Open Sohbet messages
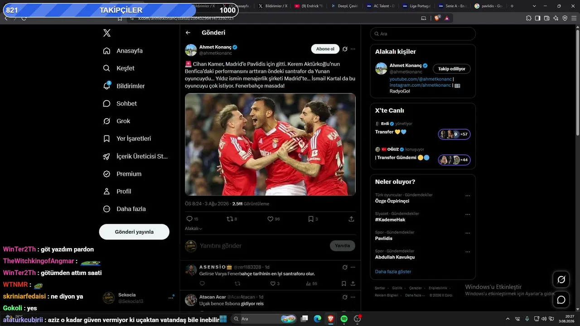The width and height of the screenshot is (580, 326). click(x=120, y=104)
